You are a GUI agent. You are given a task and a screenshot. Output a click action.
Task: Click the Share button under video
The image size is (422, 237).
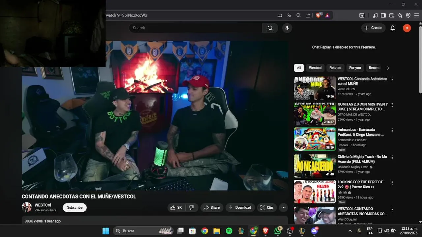click(212, 207)
